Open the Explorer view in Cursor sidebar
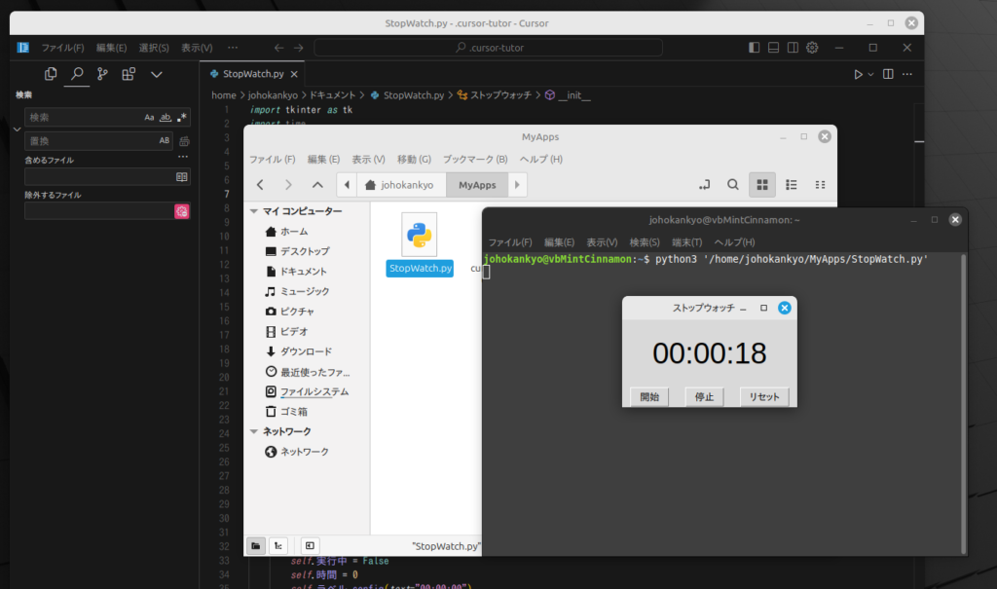This screenshot has width=997, height=589. (x=51, y=74)
